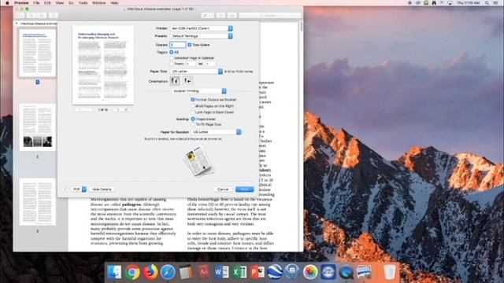Click the 'to' page number field
The width and height of the screenshot is (504, 283).
(x=210, y=64)
